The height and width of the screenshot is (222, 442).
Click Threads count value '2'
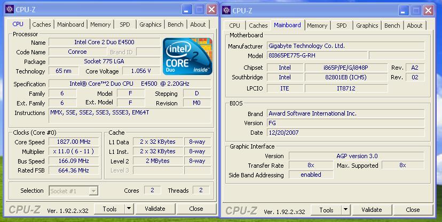(201, 190)
